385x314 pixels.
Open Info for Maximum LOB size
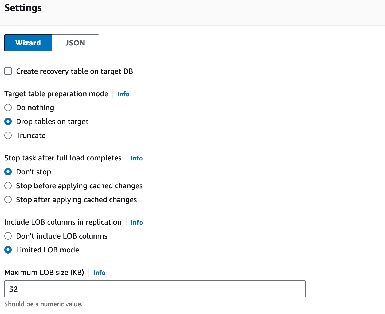point(99,273)
